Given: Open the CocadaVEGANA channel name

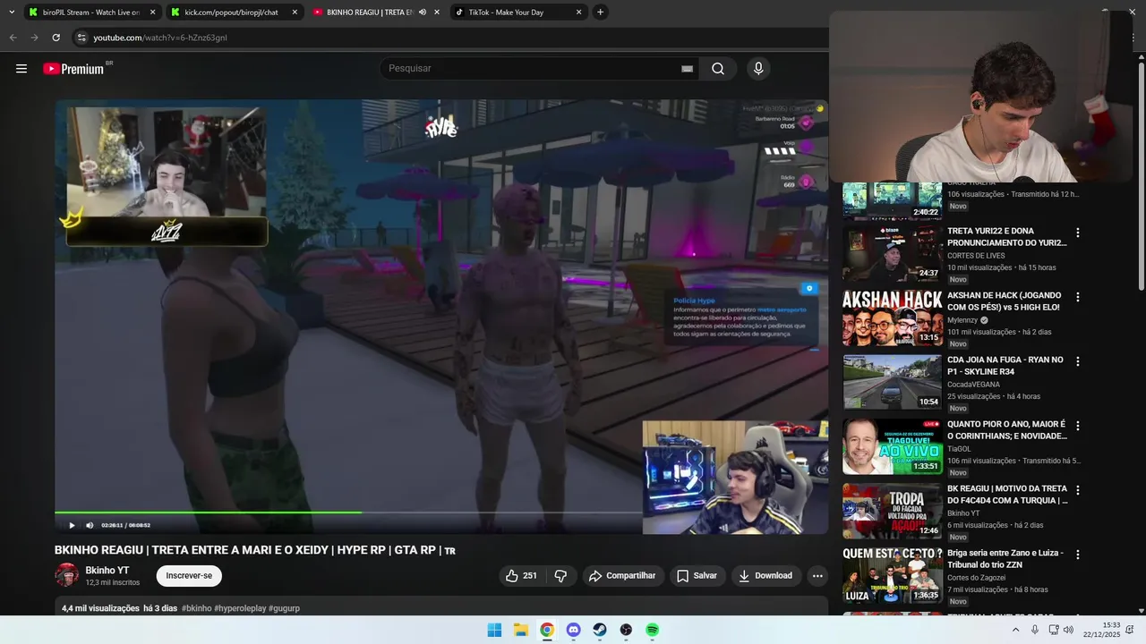Looking at the screenshot, I should pos(973,385).
